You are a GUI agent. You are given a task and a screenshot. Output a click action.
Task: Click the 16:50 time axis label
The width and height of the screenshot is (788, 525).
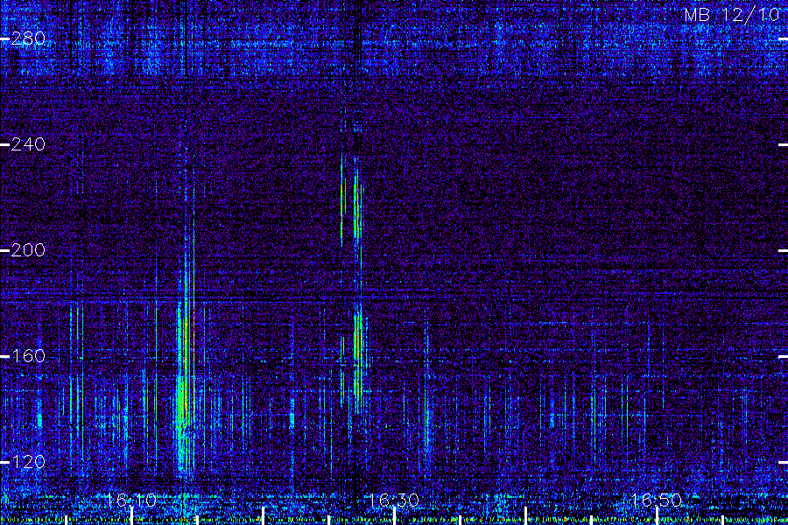pyautogui.click(x=657, y=500)
